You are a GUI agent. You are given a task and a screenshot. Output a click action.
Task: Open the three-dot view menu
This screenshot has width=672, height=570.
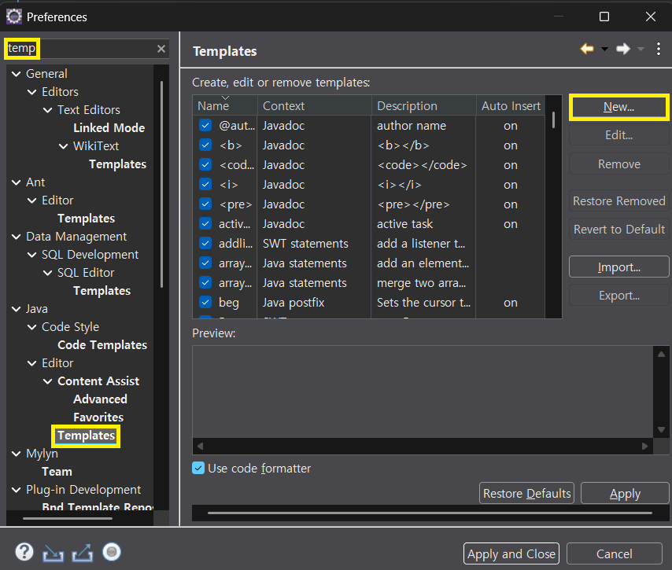point(659,49)
